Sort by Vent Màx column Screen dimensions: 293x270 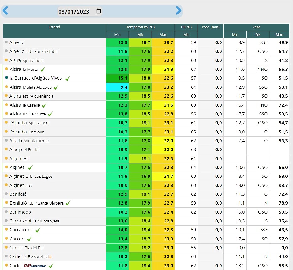[279, 35]
